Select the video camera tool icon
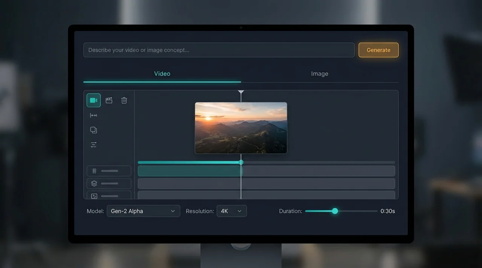482x268 pixels. coord(94,100)
